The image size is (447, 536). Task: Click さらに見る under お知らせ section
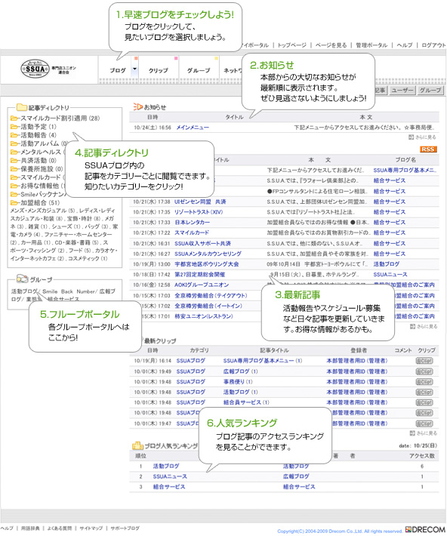pyautogui.click(x=423, y=137)
